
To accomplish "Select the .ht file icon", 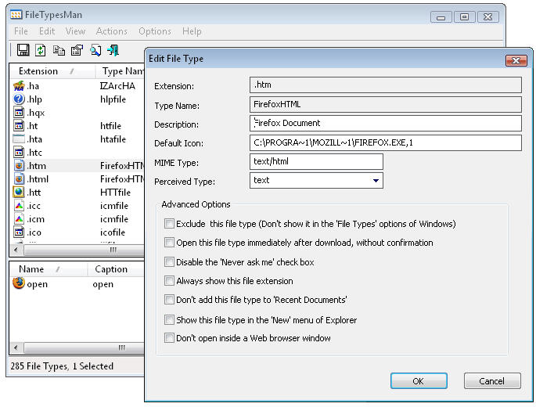I will tap(19, 125).
